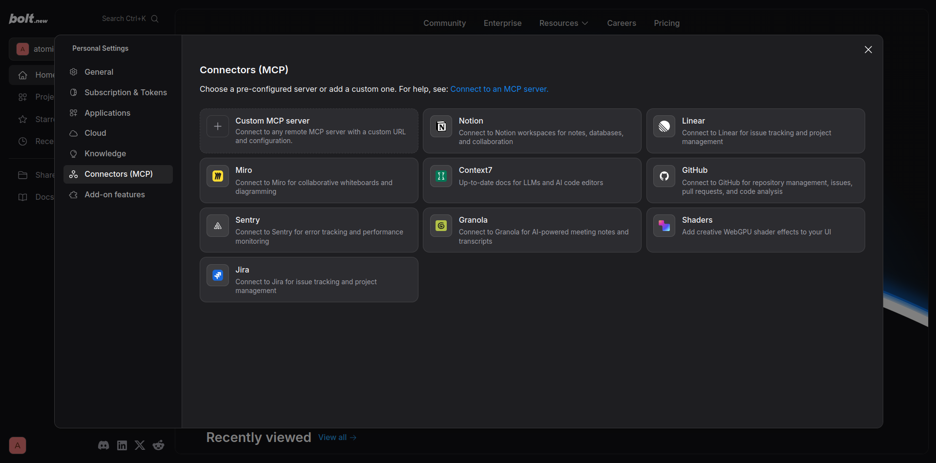
Task: Click the Context7 logo icon
Action: [441, 176]
